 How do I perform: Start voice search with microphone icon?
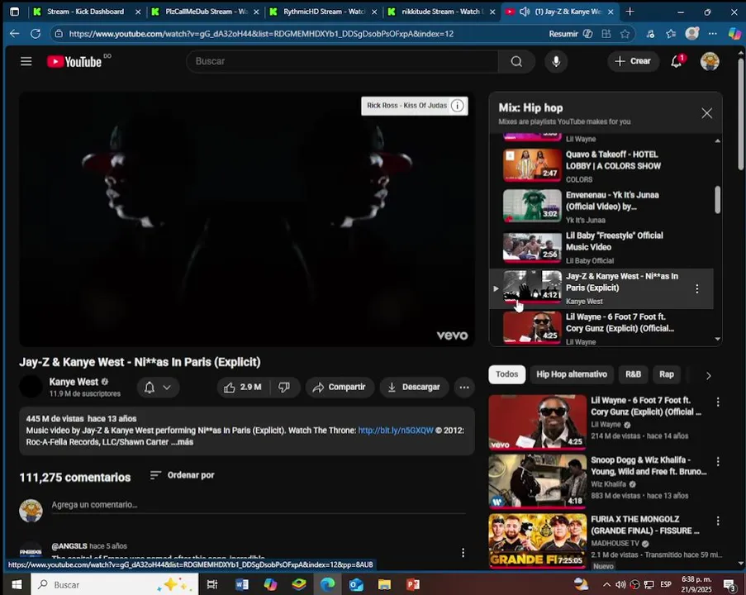tap(556, 61)
